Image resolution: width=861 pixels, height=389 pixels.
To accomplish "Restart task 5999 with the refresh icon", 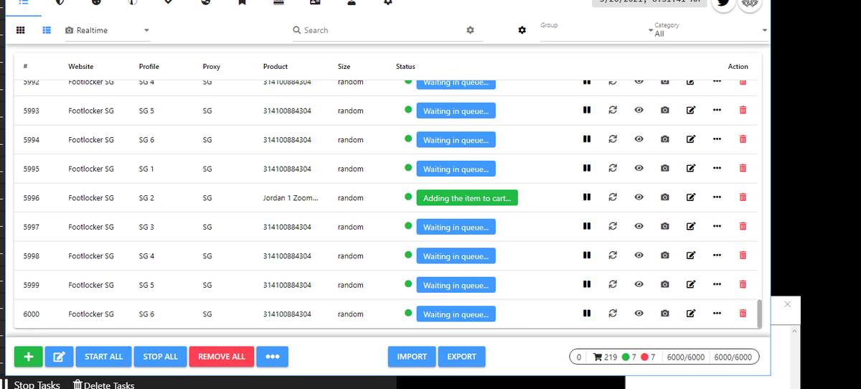I will point(612,285).
